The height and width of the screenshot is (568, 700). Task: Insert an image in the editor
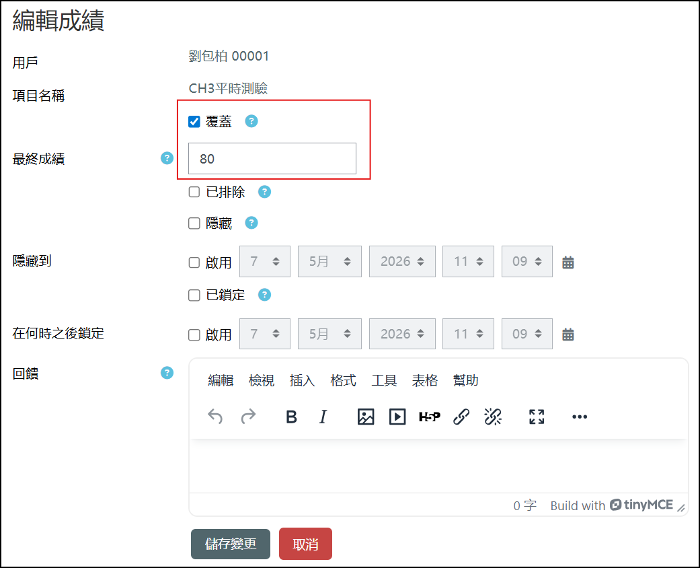366,417
